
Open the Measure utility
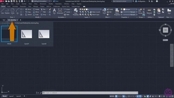pyautogui.click(x=149, y=11)
